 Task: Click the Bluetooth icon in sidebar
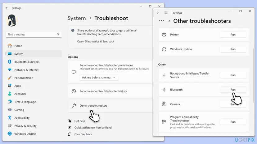10,62
